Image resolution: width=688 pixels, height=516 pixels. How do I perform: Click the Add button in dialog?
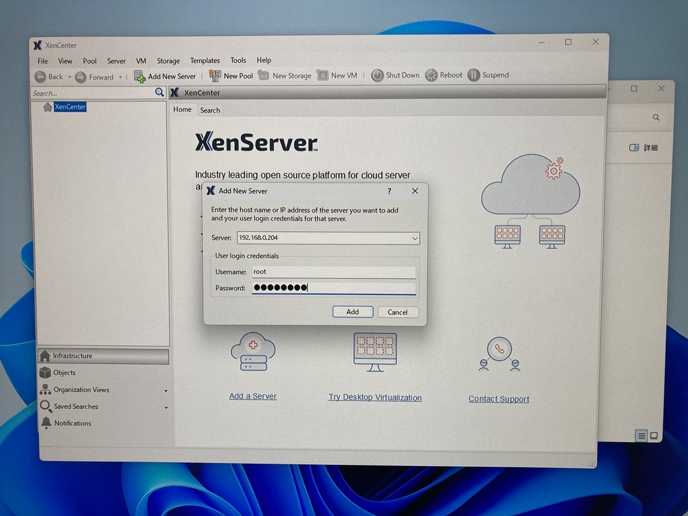tap(353, 312)
